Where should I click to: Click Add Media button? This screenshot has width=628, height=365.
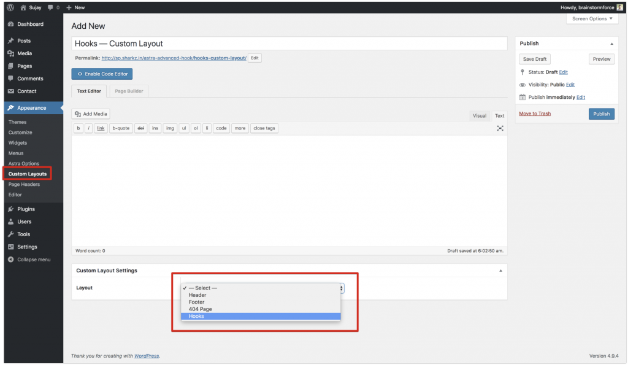pyautogui.click(x=91, y=114)
